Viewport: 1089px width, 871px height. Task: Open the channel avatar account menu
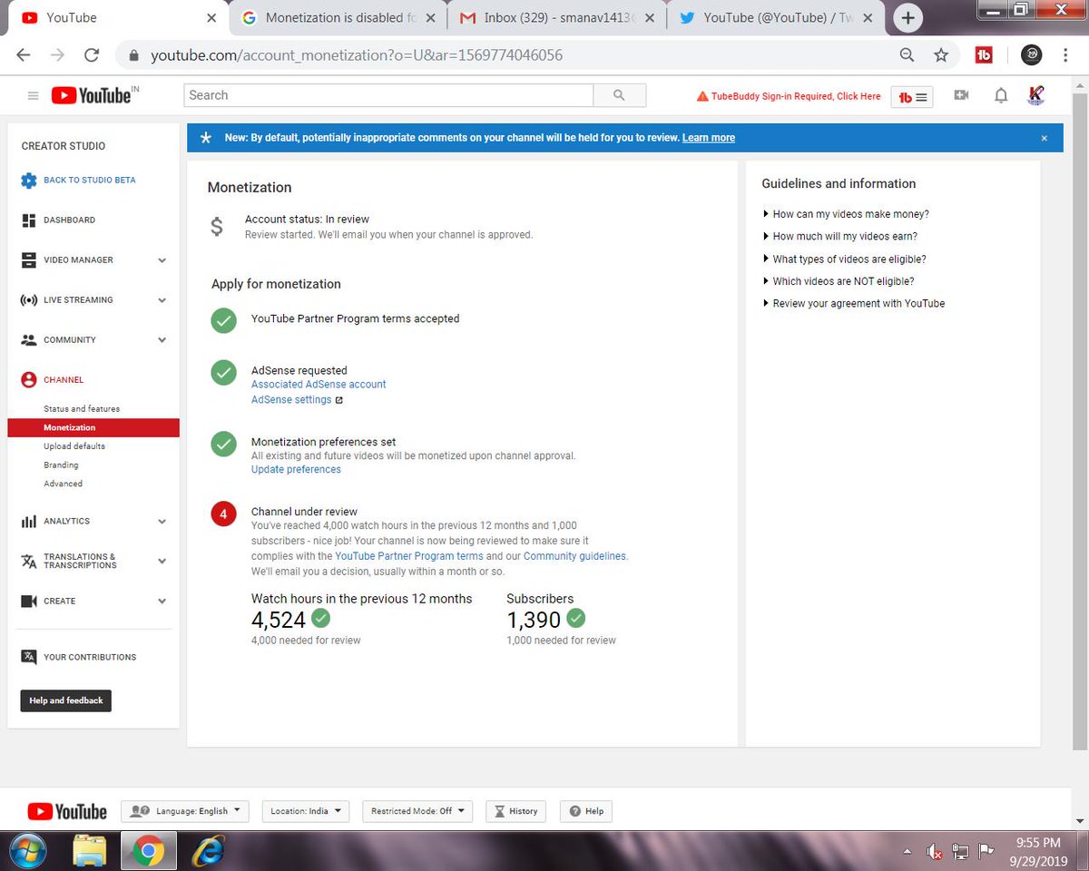1036,95
